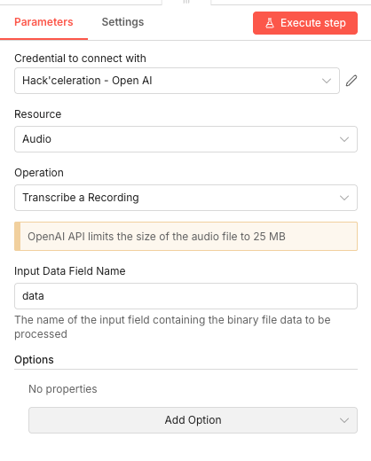Click the chevron arrow in the Resource field
Image resolution: width=371 pixels, height=461 pixels.
(x=344, y=139)
